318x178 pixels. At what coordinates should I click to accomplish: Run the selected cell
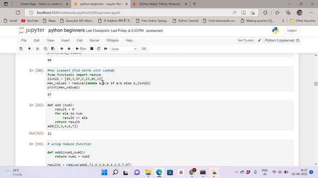81,49
